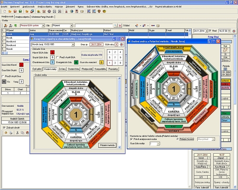Click the add person icon in Osoby toolbar
Image resolution: width=238 pixels, height=190 pixels.
pos(6,25)
